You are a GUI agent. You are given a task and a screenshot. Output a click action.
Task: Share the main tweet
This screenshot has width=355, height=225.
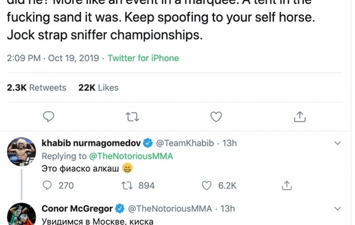(x=300, y=117)
